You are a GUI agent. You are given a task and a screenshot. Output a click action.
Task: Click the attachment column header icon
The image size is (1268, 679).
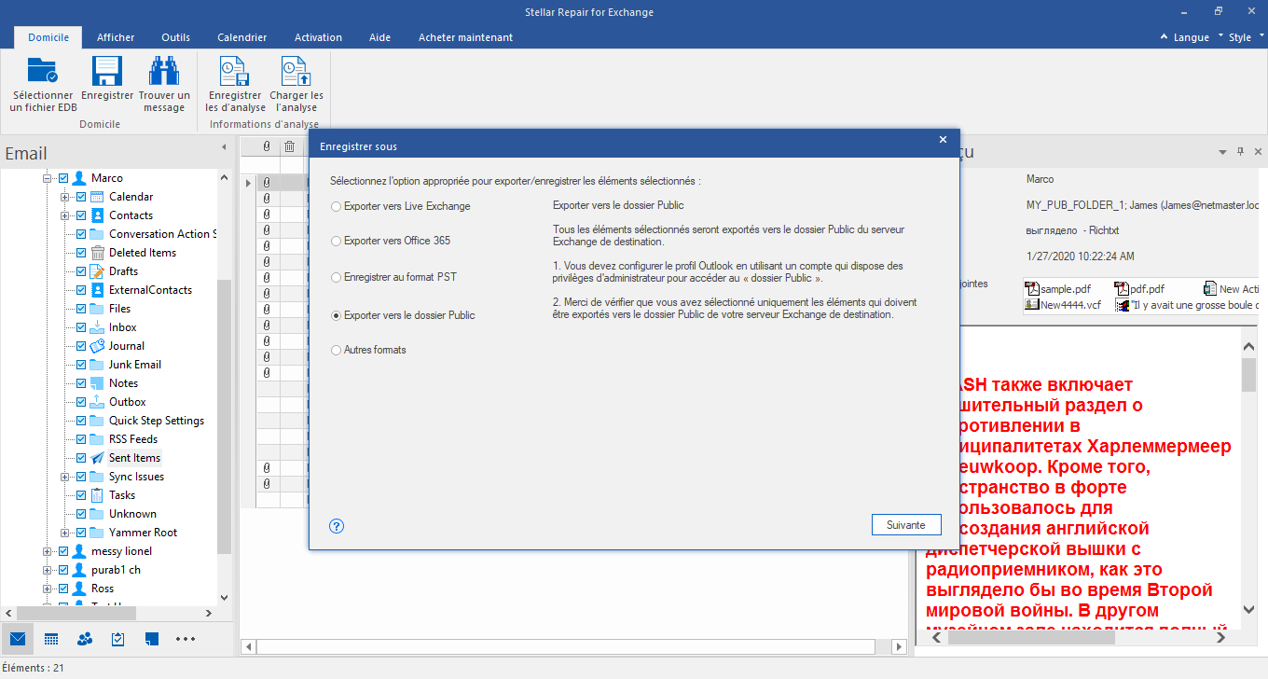point(267,146)
